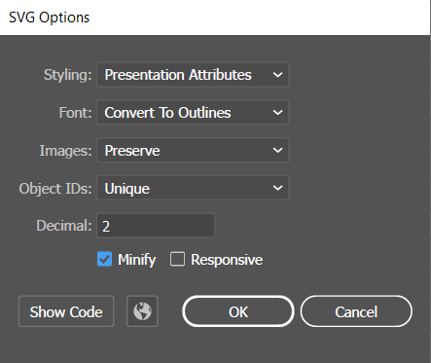Uncheck the Minify checkbox
Viewport: 431px width, 363px height.
(x=104, y=259)
